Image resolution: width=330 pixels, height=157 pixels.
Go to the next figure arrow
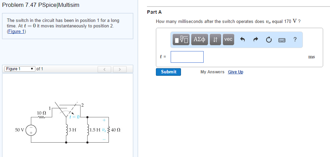(120, 69)
